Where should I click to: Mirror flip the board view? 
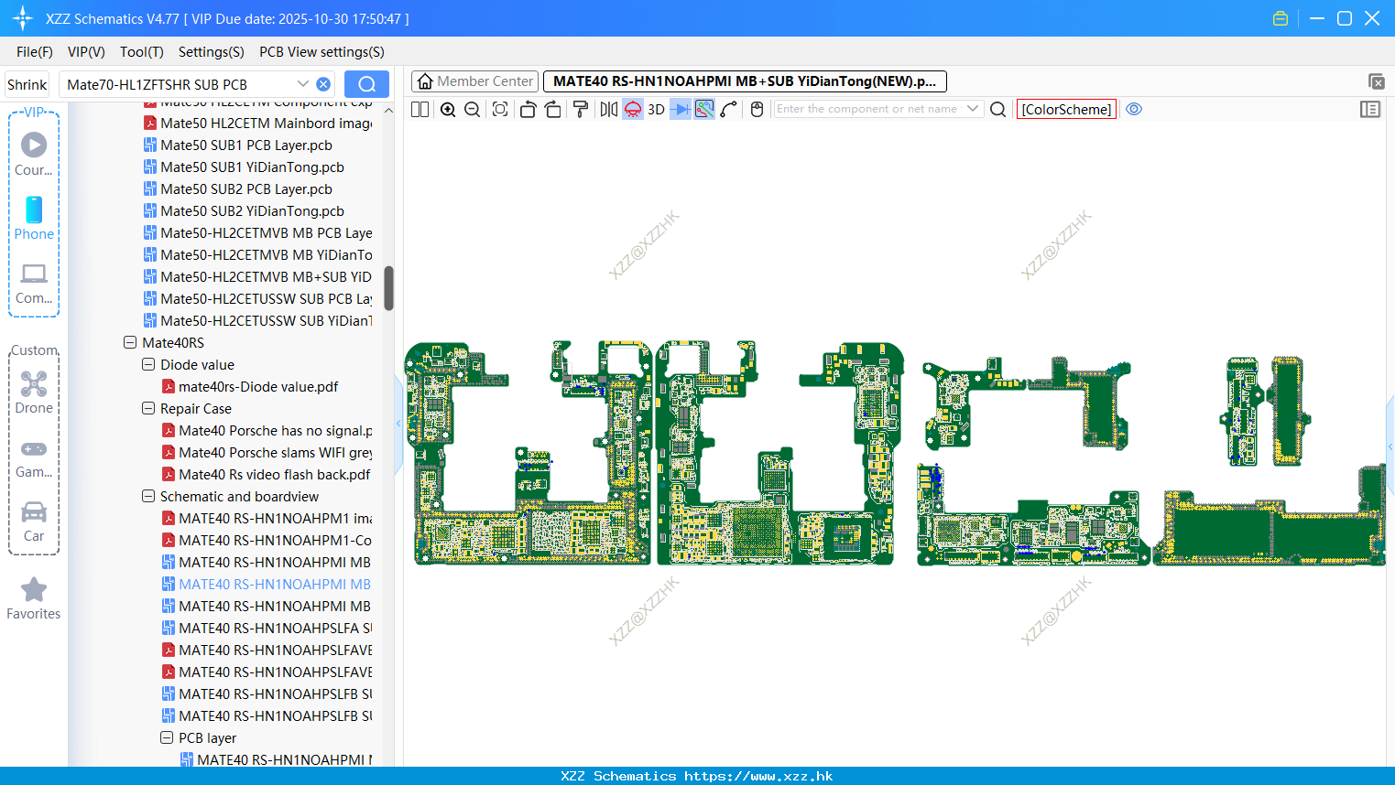[609, 110]
